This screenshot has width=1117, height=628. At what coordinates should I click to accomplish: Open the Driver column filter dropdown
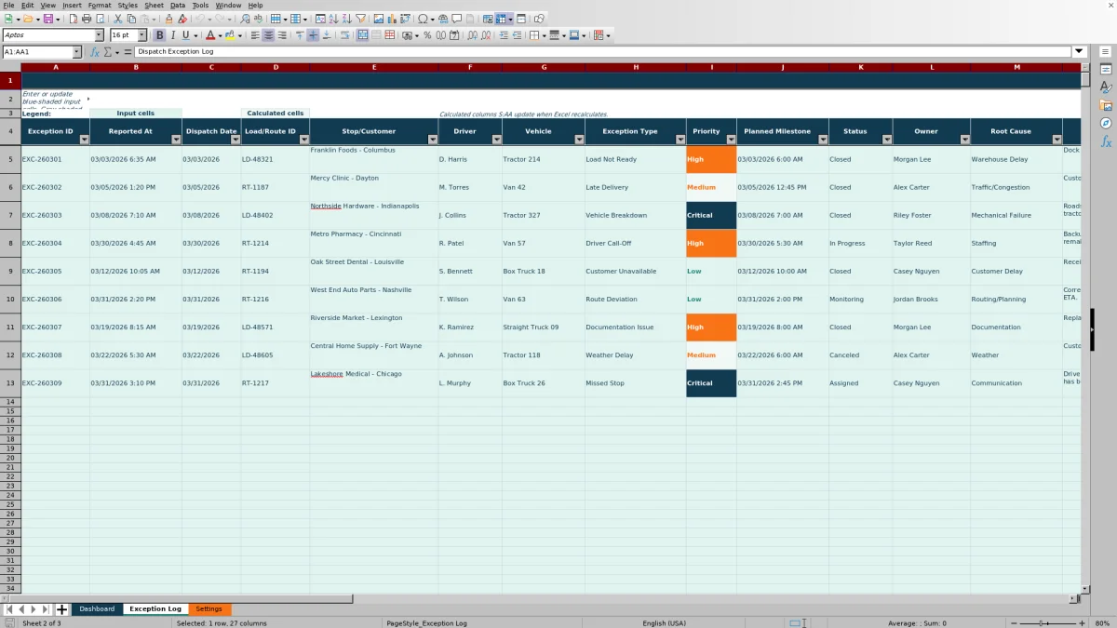495,140
